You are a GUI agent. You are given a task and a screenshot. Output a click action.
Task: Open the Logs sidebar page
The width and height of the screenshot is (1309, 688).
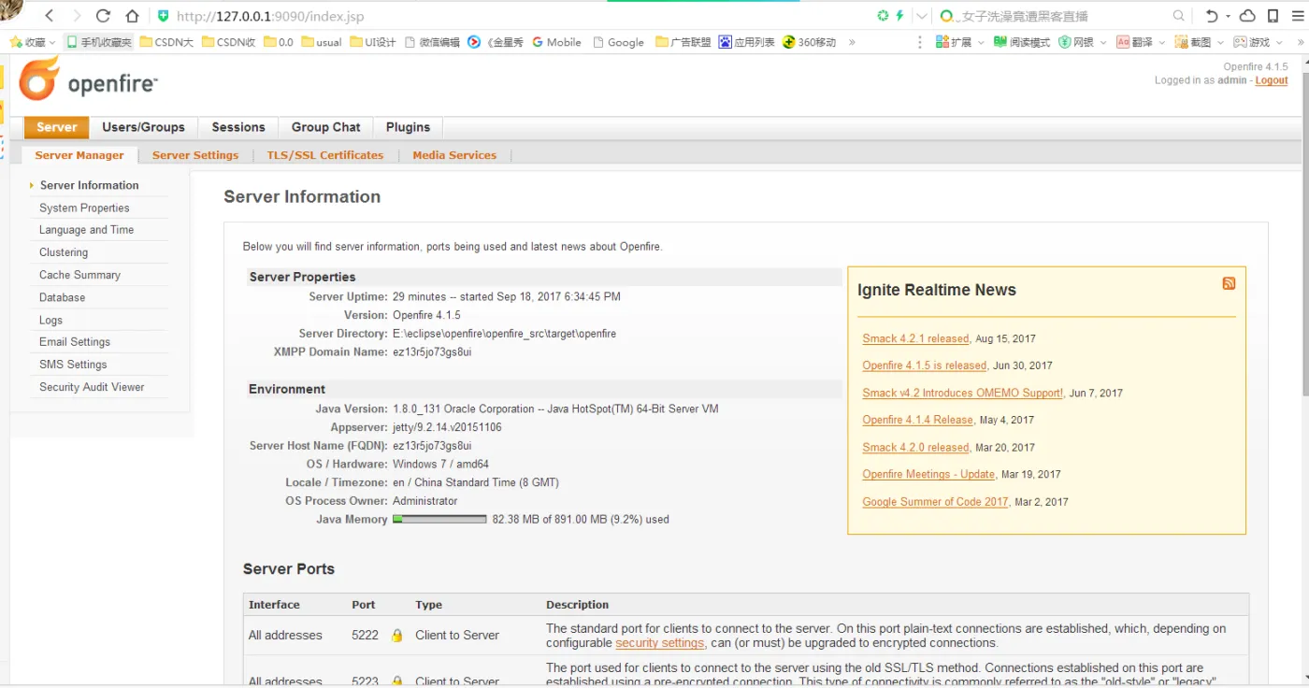[x=50, y=320]
